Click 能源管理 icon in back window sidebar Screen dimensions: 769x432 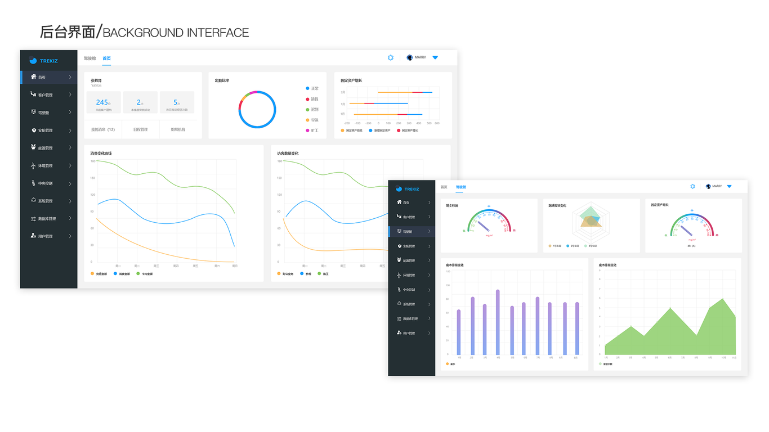(34, 147)
